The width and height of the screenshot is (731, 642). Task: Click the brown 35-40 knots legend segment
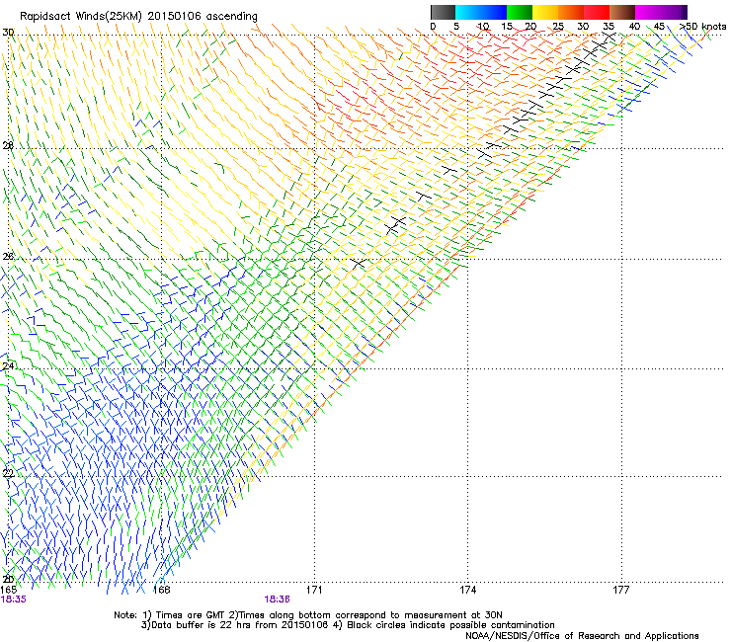click(622, 12)
